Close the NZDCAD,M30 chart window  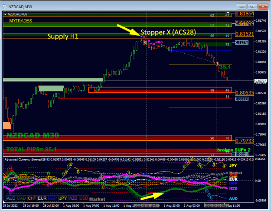pos(263,7)
